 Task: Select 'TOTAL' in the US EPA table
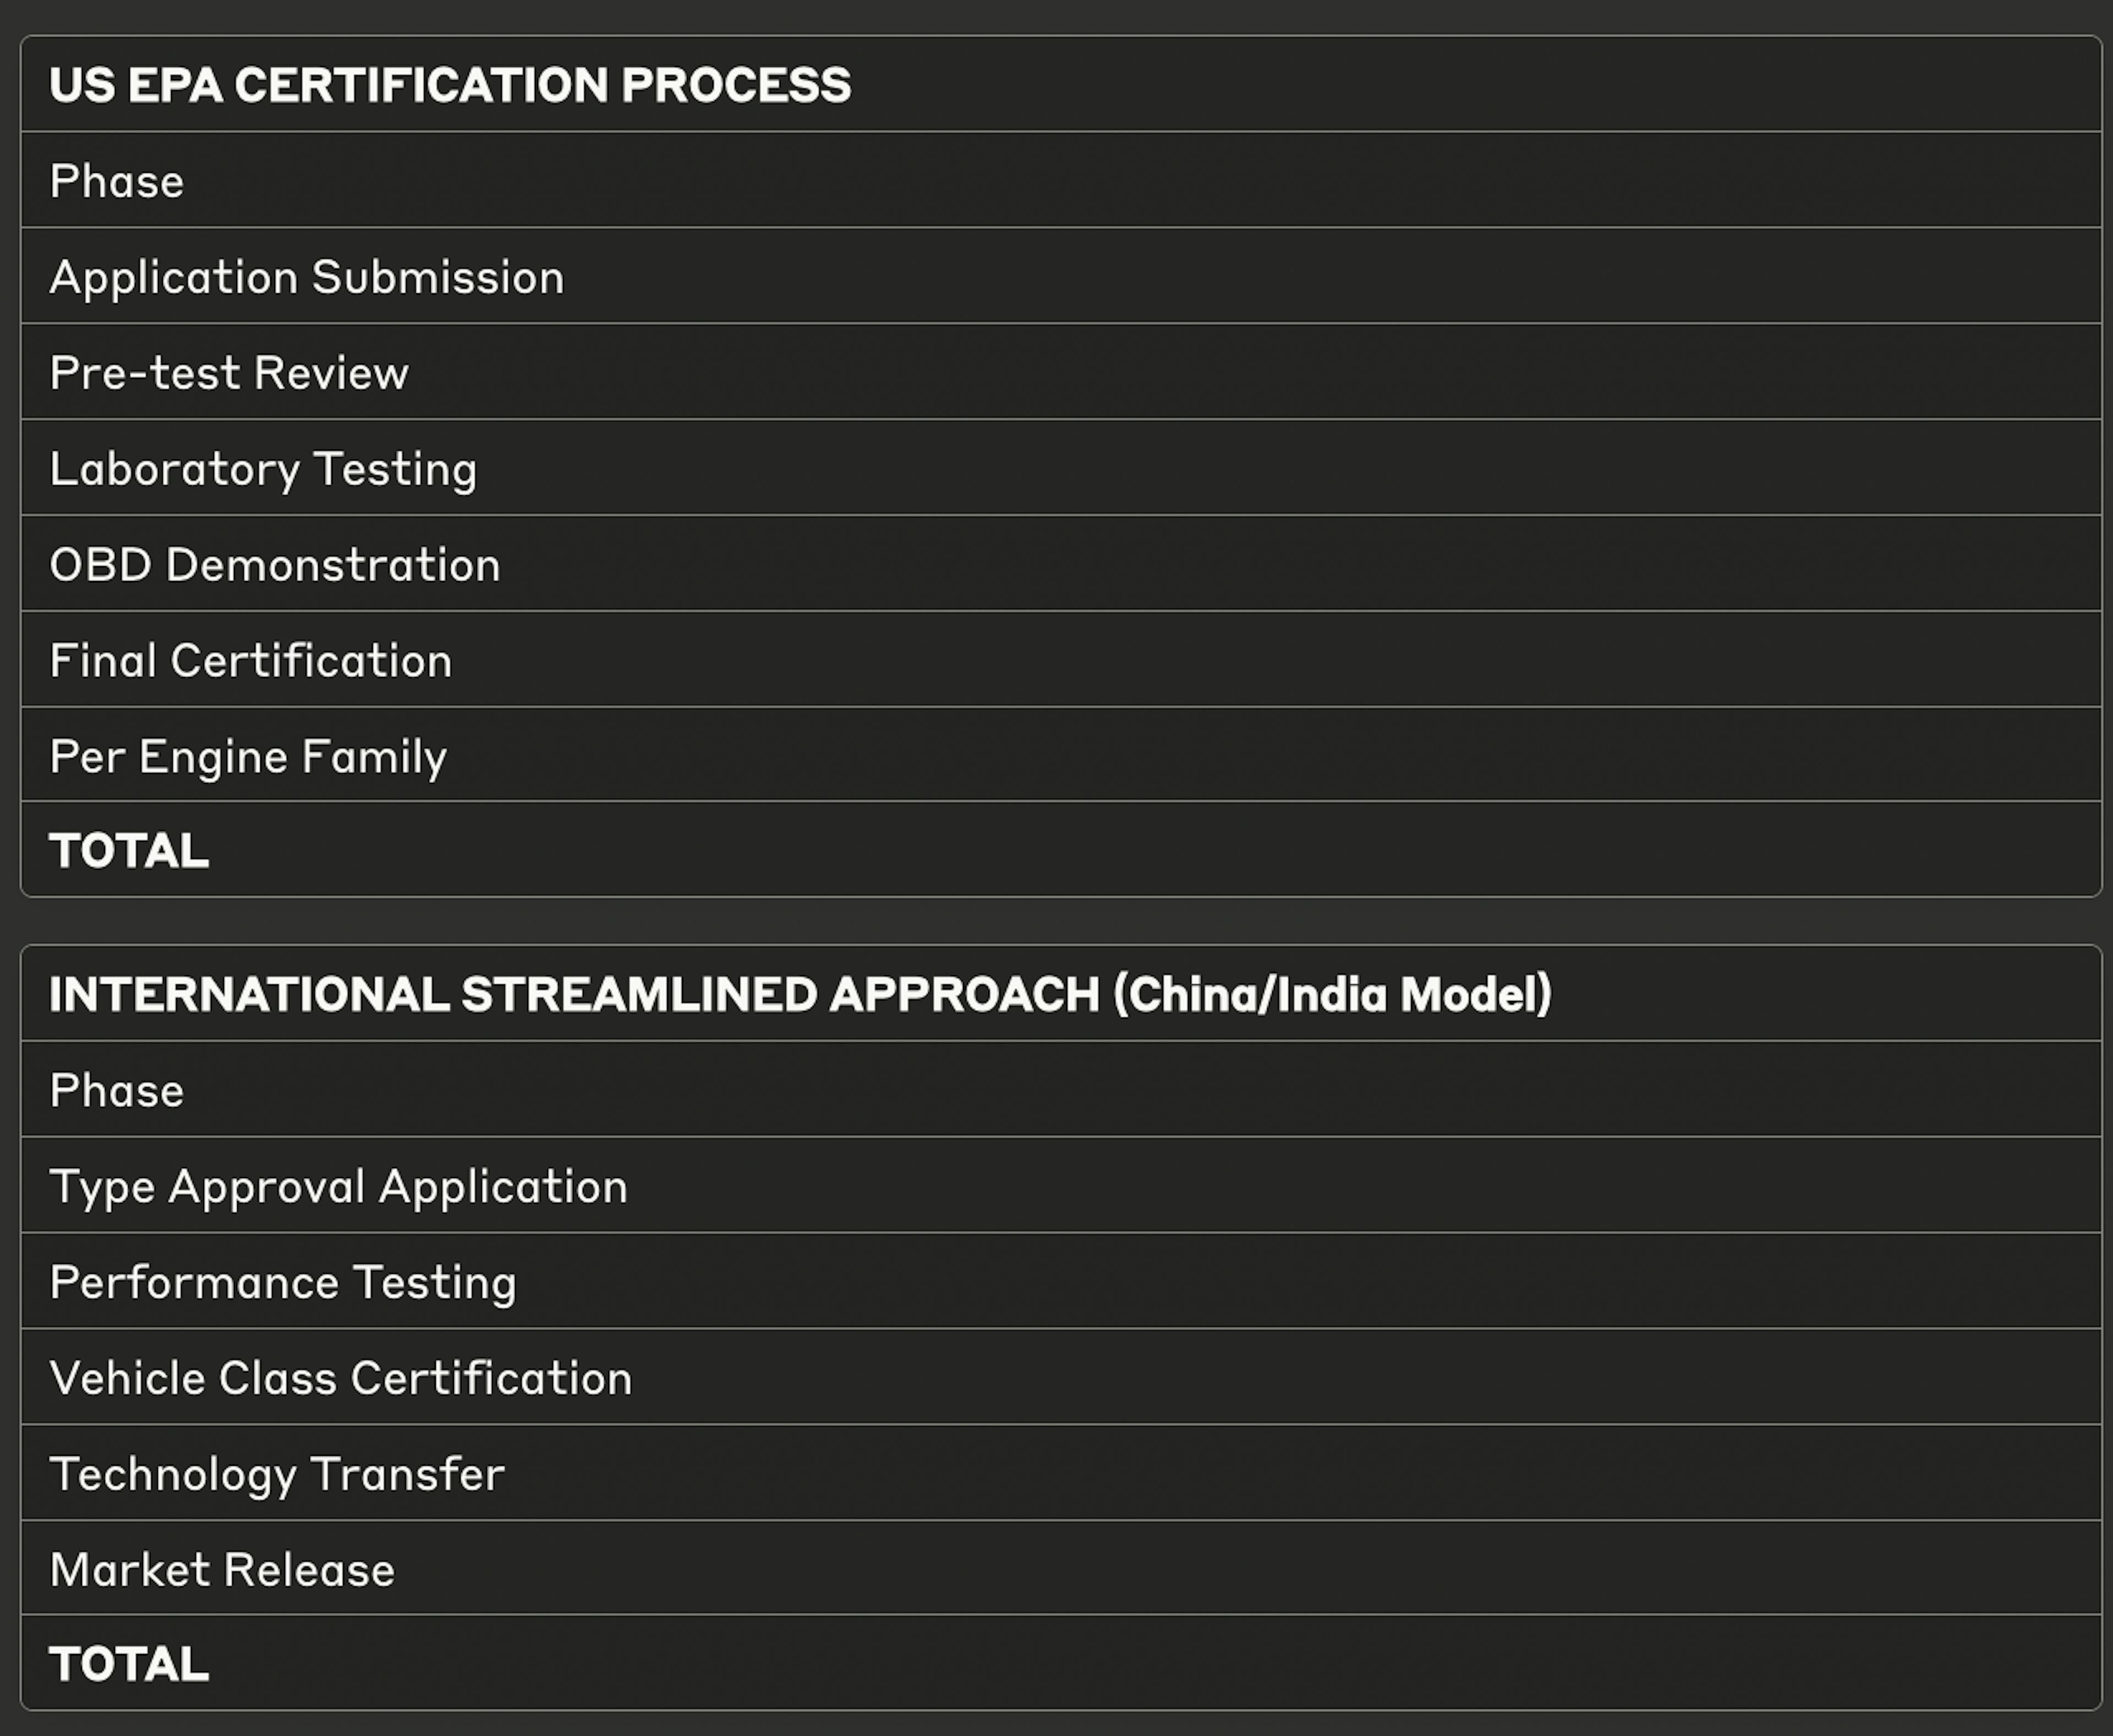point(1060,850)
